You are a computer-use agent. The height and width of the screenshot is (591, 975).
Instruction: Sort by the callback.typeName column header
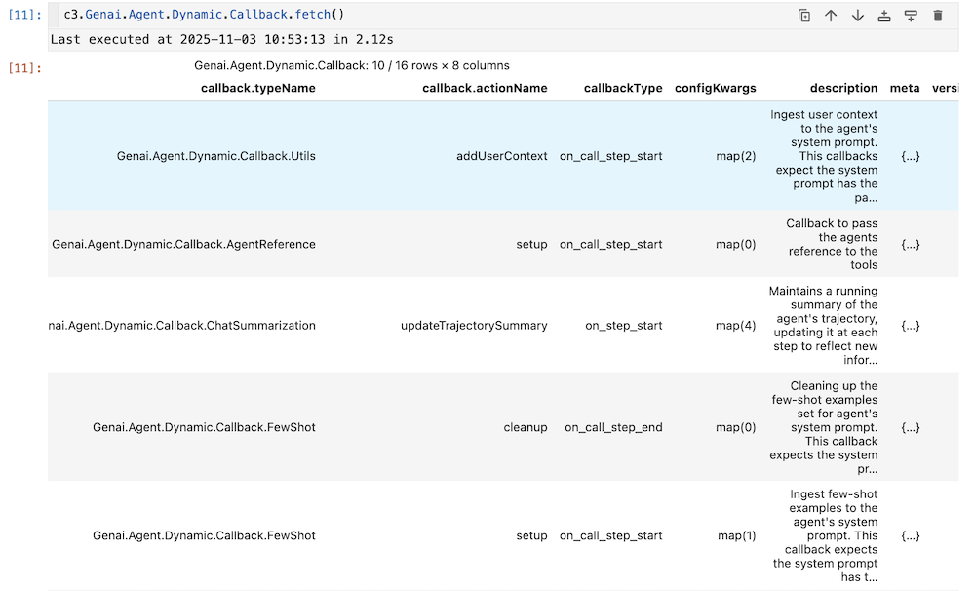coord(257,88)
